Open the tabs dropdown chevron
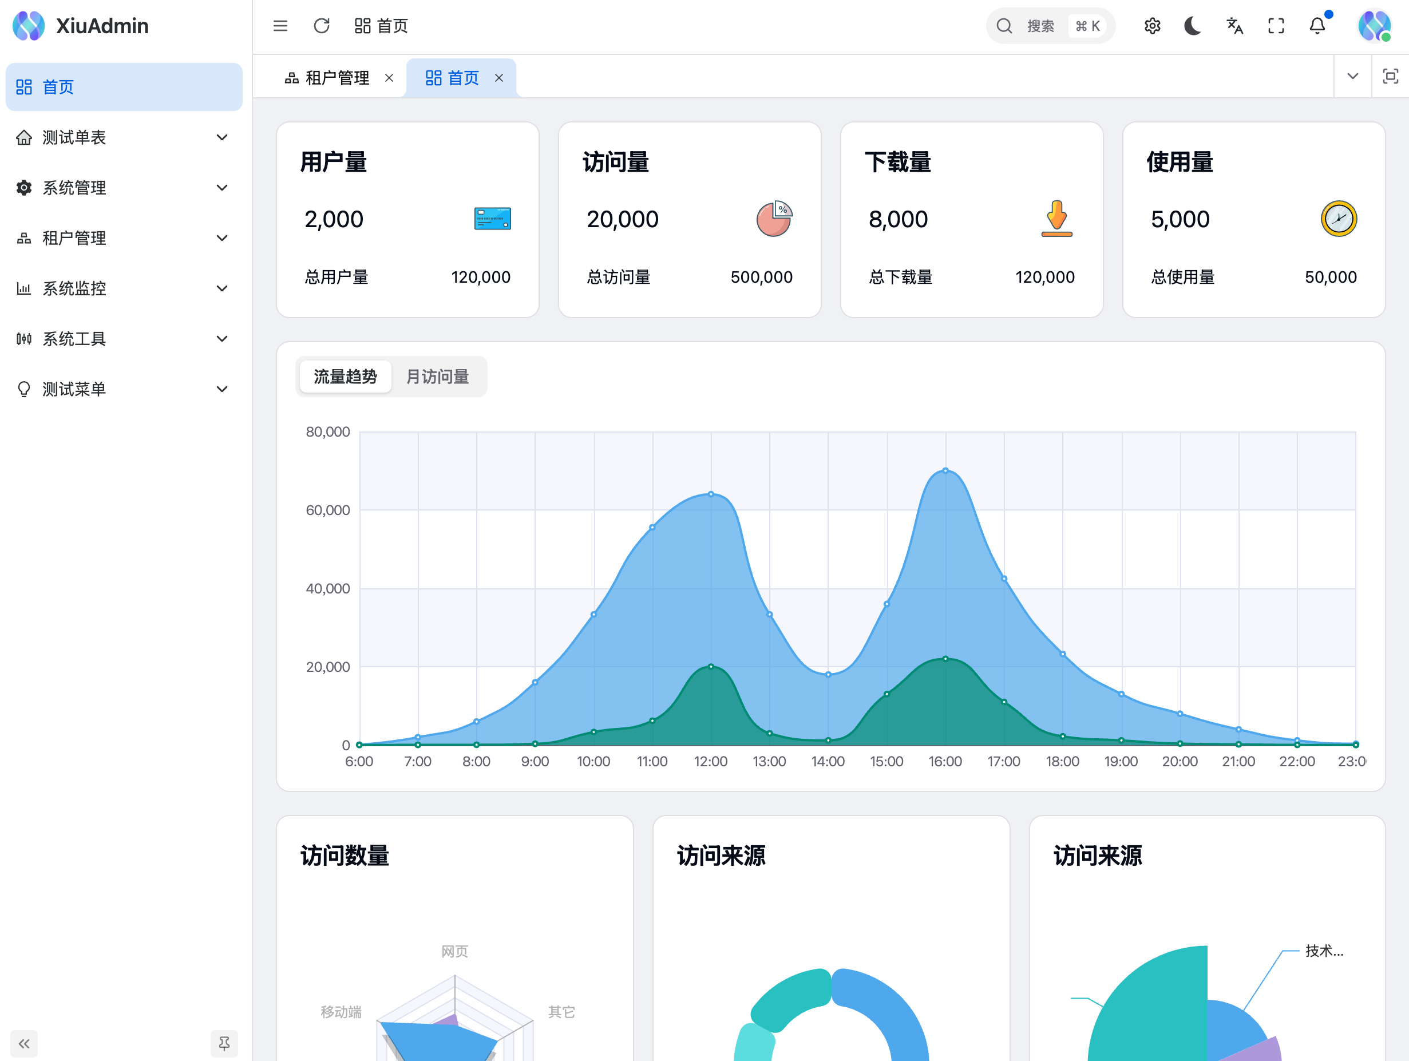This screenshot has height=1061, width=1409. point(1352,77)
